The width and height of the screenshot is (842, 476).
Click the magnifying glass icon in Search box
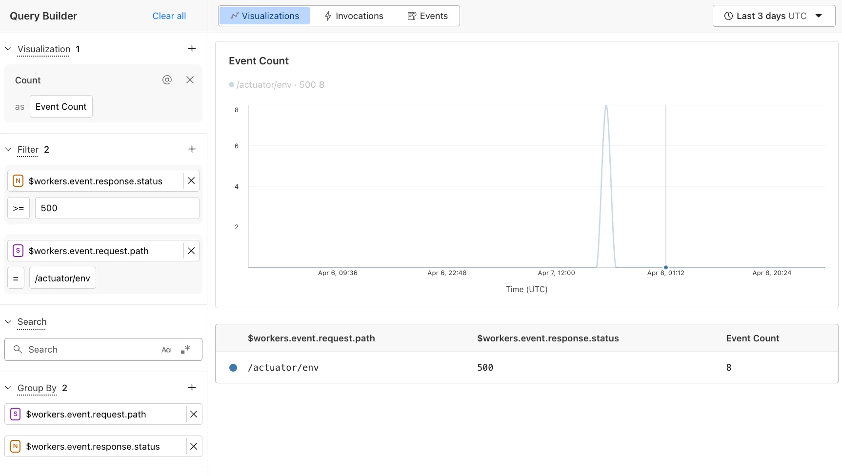pyautogui.click(x=18, y=350)
